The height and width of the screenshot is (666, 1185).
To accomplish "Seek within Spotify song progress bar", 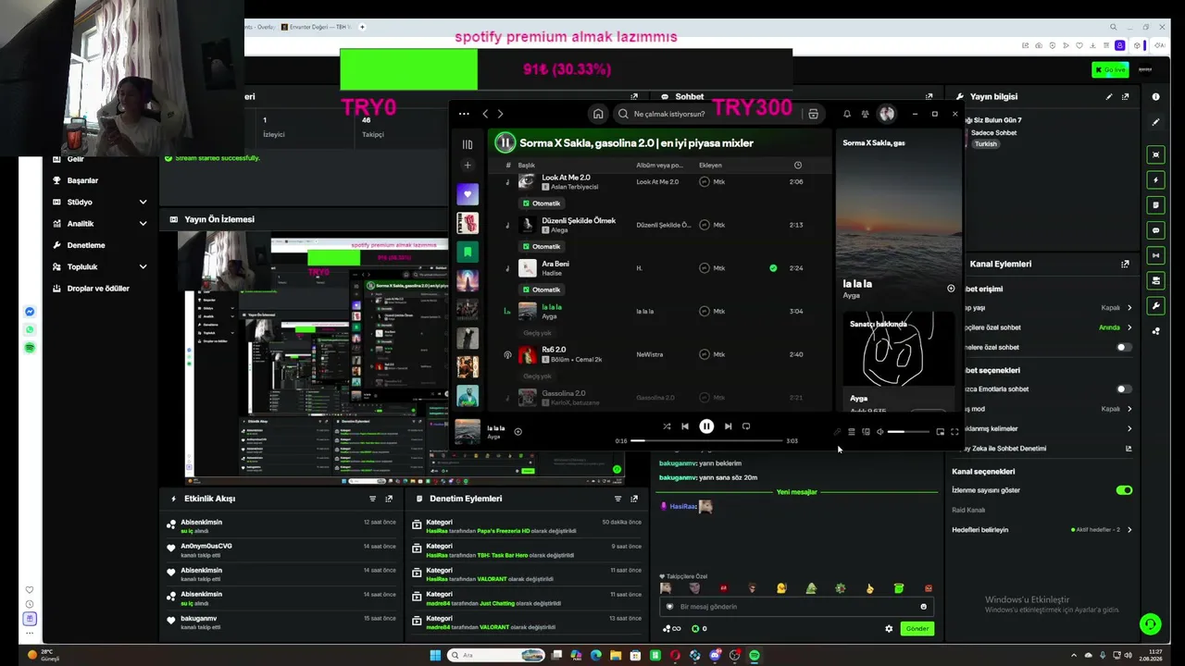I will point(707,441).
